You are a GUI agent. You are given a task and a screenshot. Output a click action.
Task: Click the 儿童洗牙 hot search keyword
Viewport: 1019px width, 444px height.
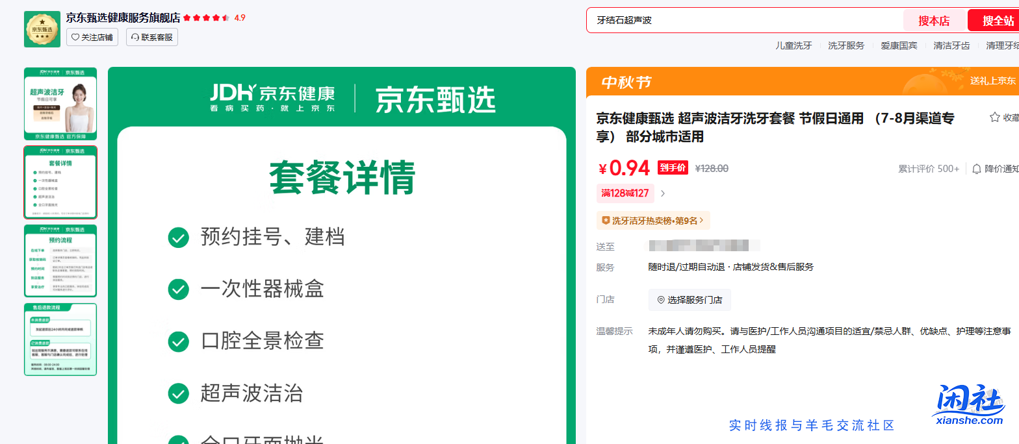pos(793,45)
